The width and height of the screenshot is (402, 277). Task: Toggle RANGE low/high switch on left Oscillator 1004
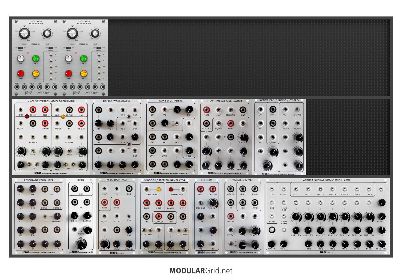pos(51,48)
